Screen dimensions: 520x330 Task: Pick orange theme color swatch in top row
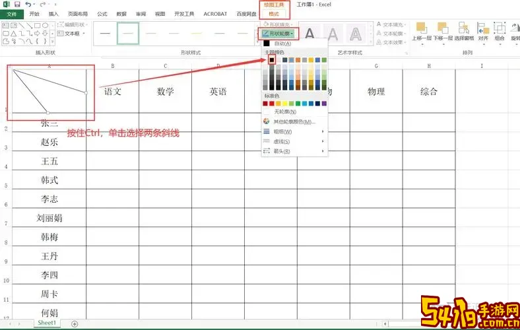tap(298, 59)
